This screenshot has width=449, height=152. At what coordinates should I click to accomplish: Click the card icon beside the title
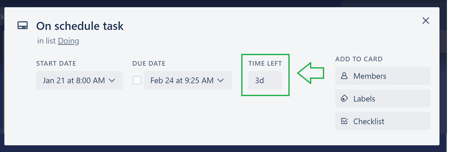click(23, 26)
